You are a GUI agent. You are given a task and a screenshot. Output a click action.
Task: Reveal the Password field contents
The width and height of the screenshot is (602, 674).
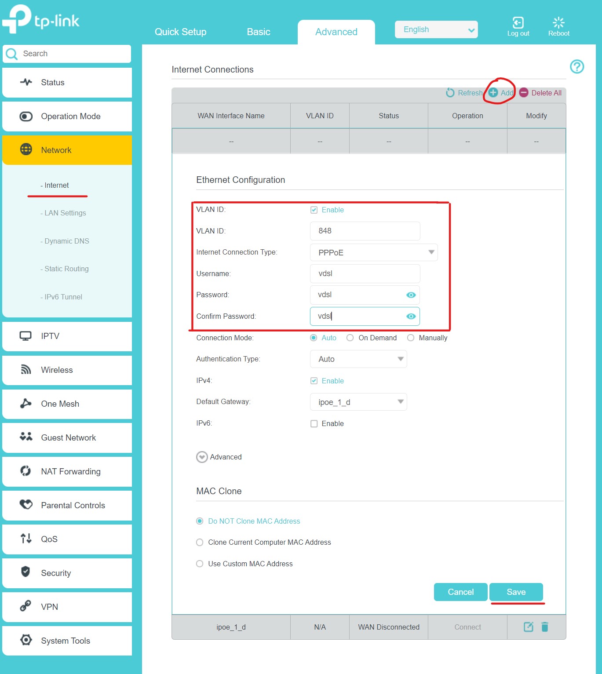411,295
